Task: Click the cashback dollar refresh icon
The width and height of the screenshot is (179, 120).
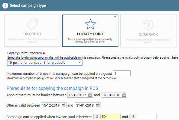Action: coord(148,25)
